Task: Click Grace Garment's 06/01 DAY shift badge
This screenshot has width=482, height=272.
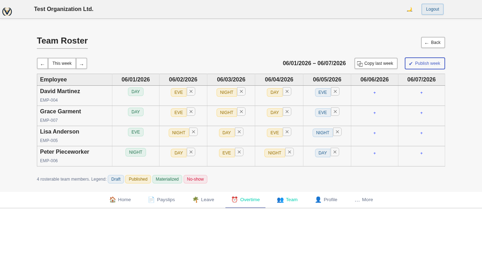Action: coord(136,112)
